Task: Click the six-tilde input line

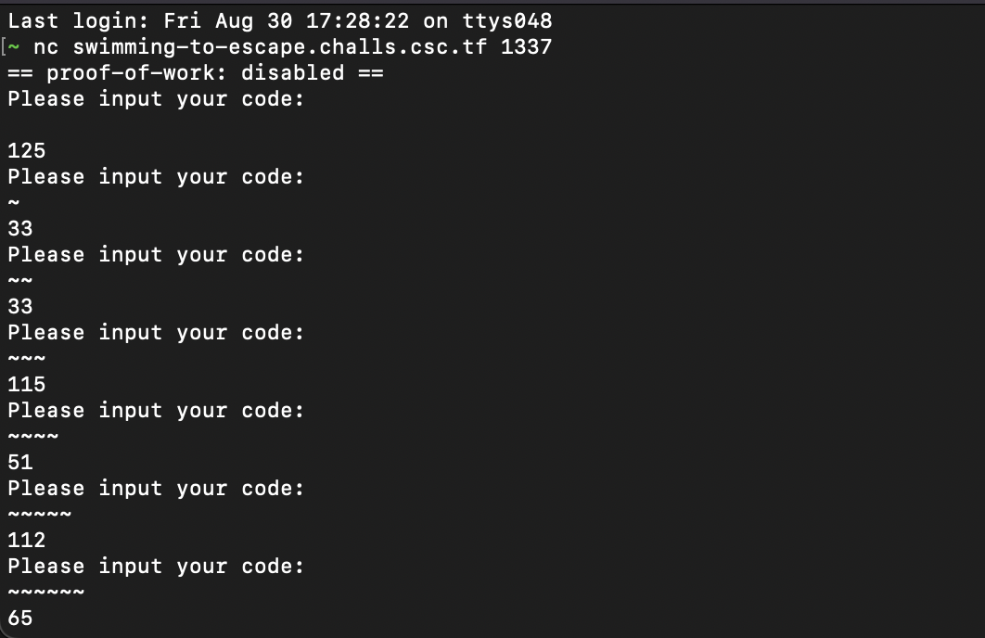Action: coord(45,593)
